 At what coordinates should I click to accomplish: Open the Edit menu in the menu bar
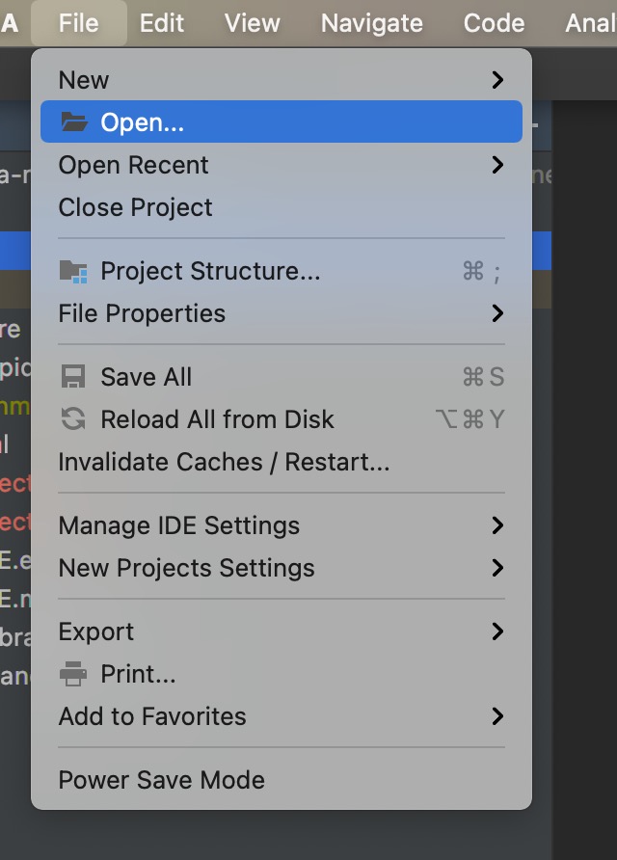pos(162,23)
